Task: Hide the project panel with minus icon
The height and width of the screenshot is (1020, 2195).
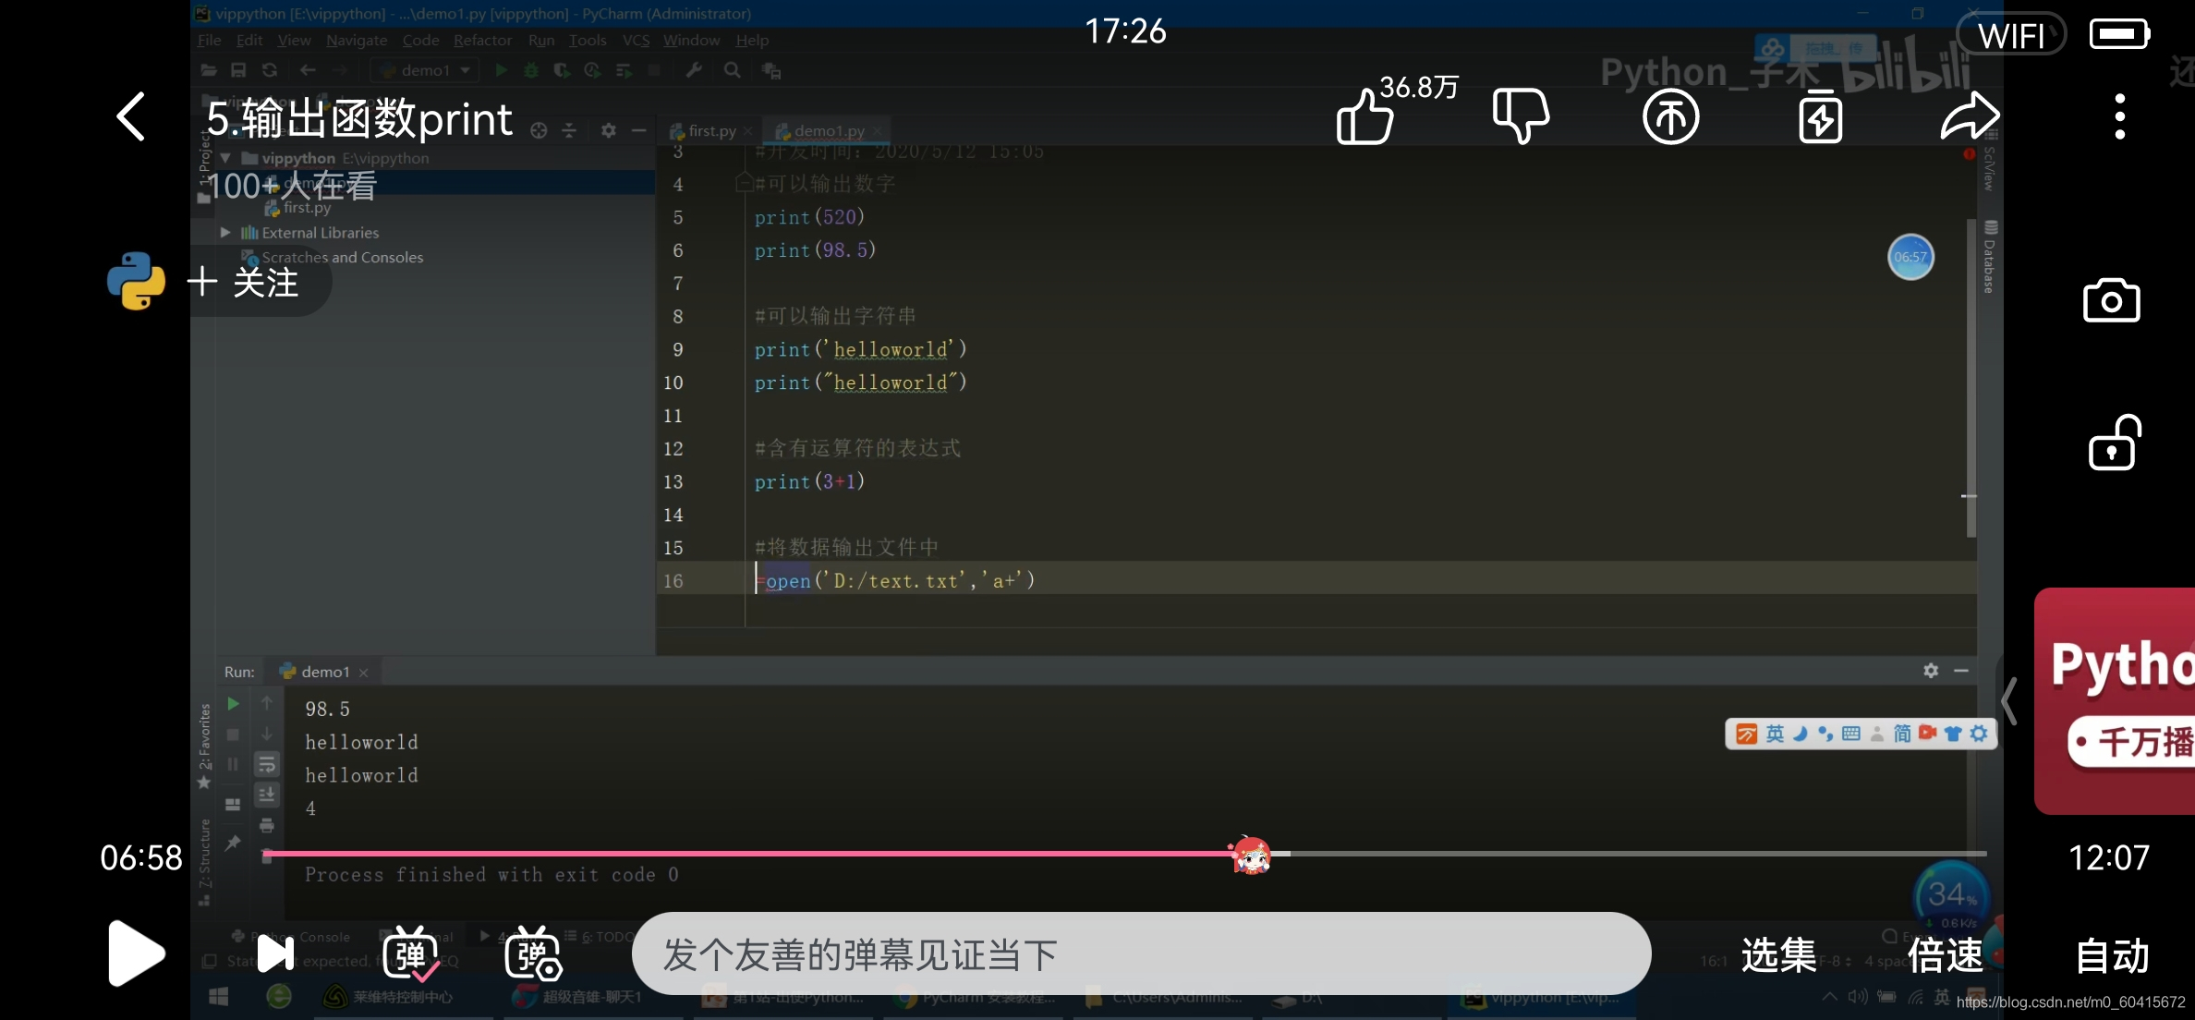Action: (638, 130)
